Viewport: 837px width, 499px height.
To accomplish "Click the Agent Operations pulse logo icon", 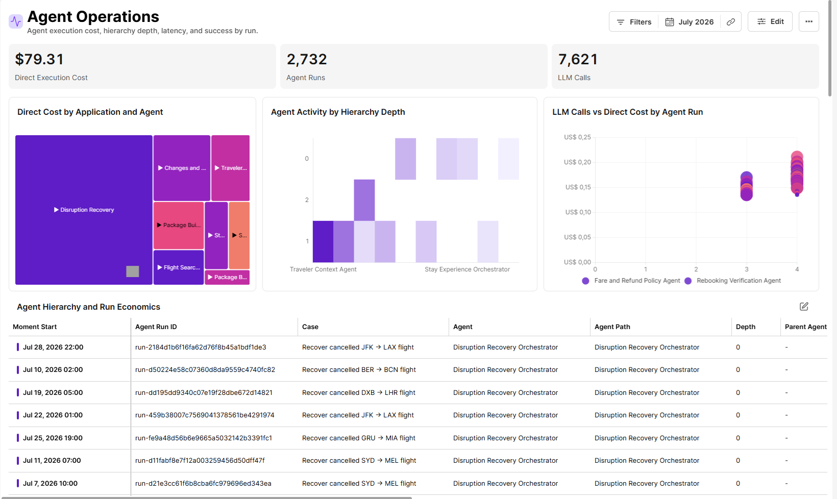I will tap(16, 21).
